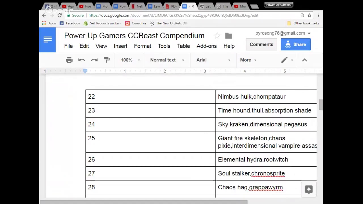Switch to the Netflix browser tab

[138, 6]
